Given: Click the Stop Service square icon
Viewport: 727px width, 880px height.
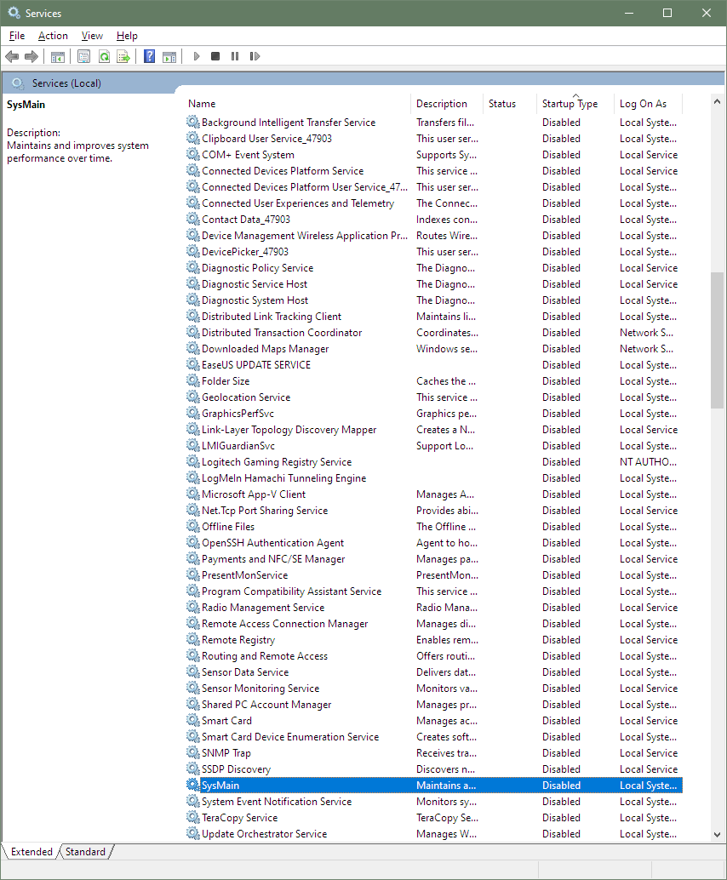Looking at the screenshot, I should pos(215,56).
